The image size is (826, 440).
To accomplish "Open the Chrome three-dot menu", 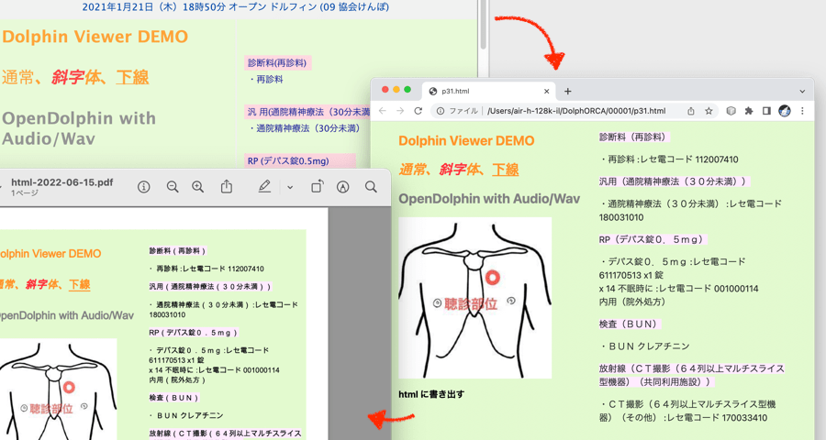I will coord(802,111).
